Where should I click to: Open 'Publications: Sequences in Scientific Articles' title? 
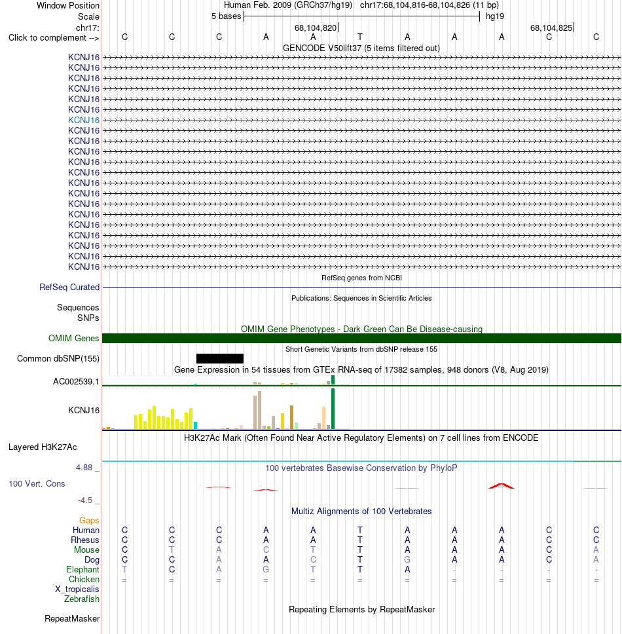[361, 298]
